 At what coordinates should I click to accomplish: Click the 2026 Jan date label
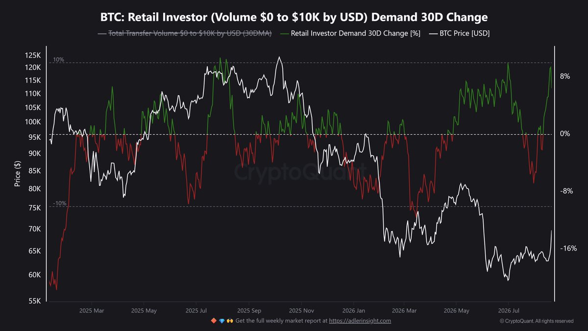[x=353, y=310]
